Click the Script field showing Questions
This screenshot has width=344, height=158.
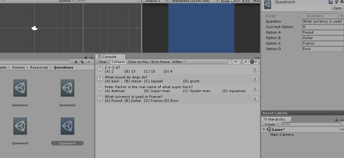coord(320,16)
